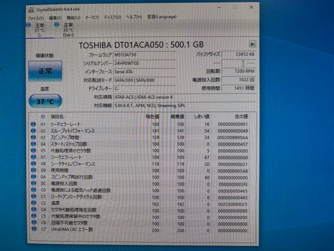
Task: Open the テーマ(T) menu
Action: point(91,18)
